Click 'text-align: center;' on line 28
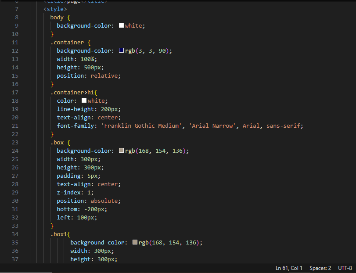 coord(89,184)
